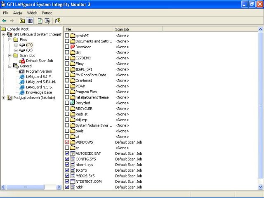Click Default Scan Job cell for IO.SYS
264x198 pixels.
click(128, 170)
